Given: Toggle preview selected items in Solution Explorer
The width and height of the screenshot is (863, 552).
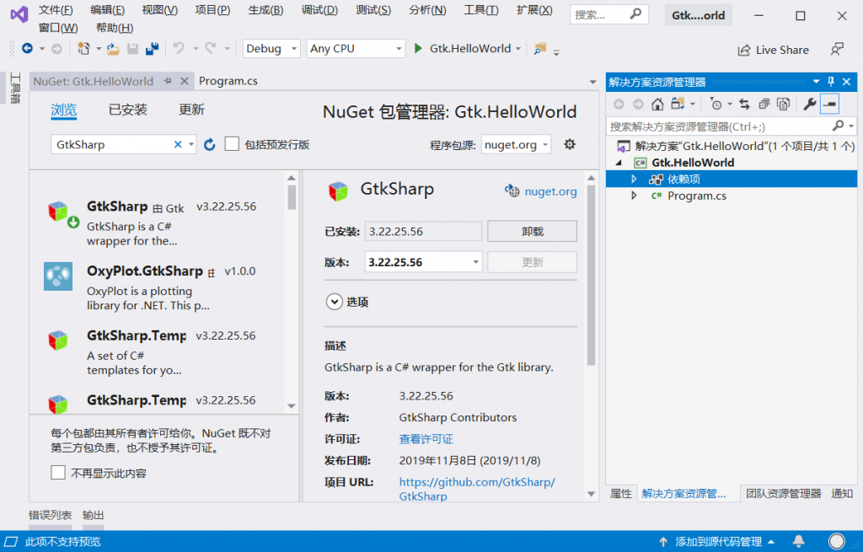Looking at the screenshot, I should point(784,104).
